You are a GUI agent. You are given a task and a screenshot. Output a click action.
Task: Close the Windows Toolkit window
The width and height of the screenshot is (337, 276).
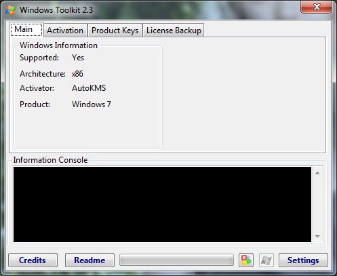point(317,7)
